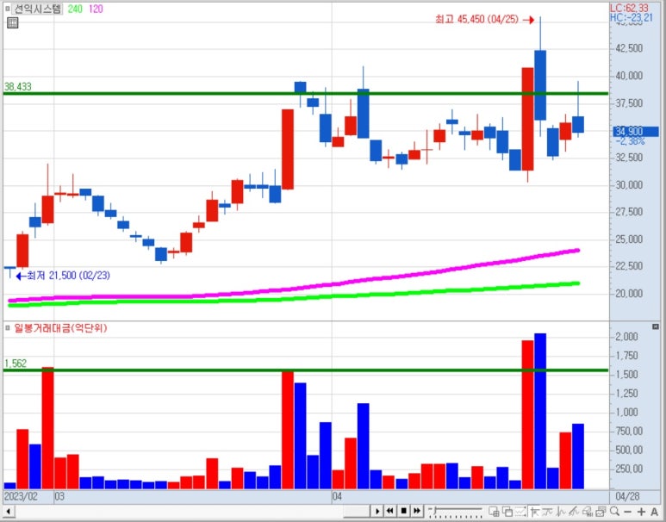Adjust the chart zoom range slider
This screenshot has height=522, width=666.
pos(455,512)
